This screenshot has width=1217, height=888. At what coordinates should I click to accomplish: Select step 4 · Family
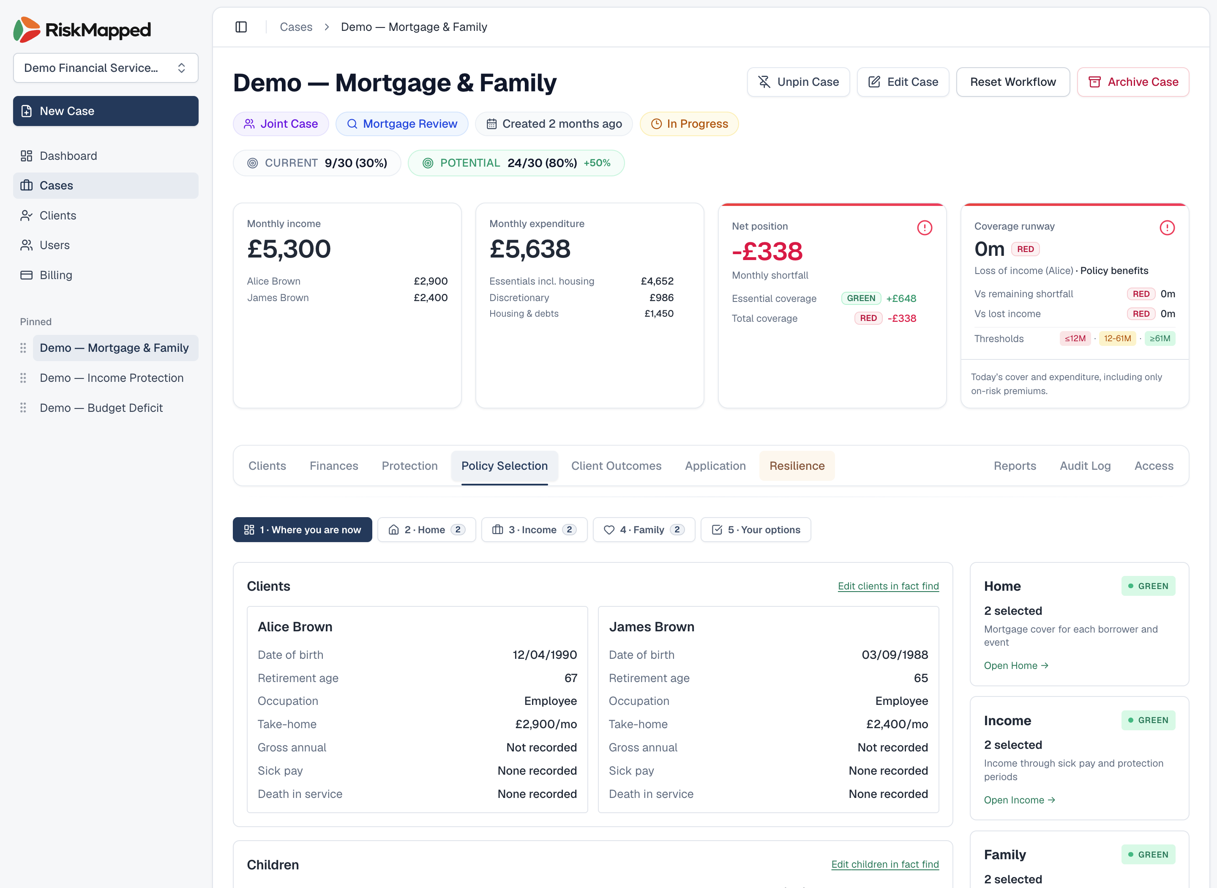[x=644, y=530]
